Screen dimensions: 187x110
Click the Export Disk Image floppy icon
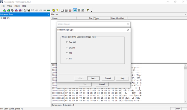29,10
